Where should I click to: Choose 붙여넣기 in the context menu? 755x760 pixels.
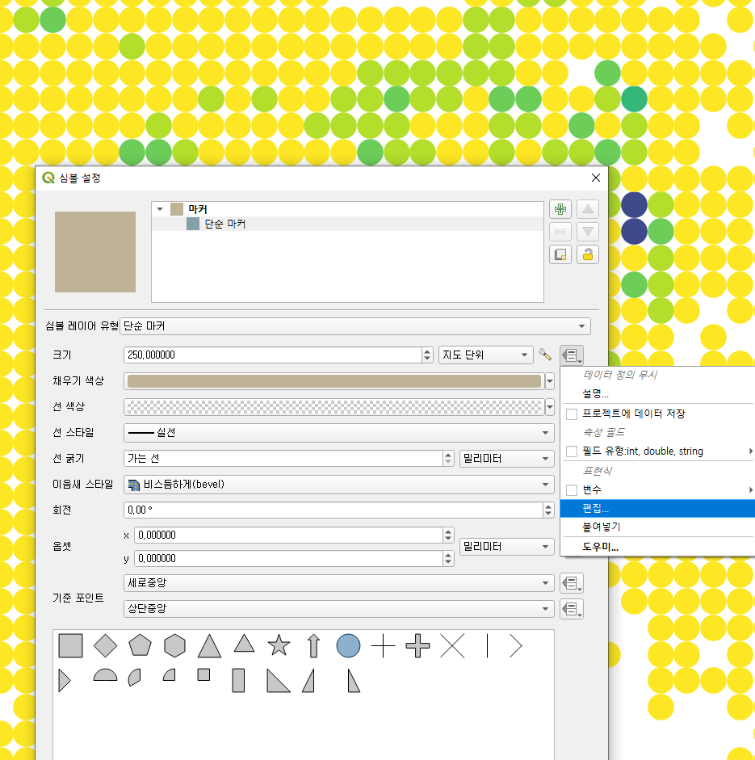pos(657,527)
